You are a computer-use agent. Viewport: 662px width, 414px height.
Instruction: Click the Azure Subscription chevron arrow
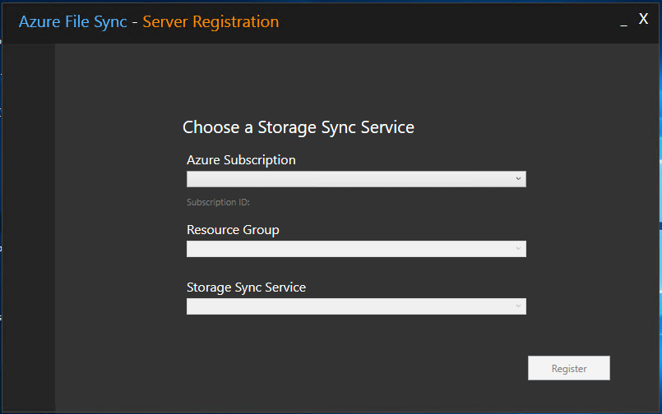click(518, 178)
